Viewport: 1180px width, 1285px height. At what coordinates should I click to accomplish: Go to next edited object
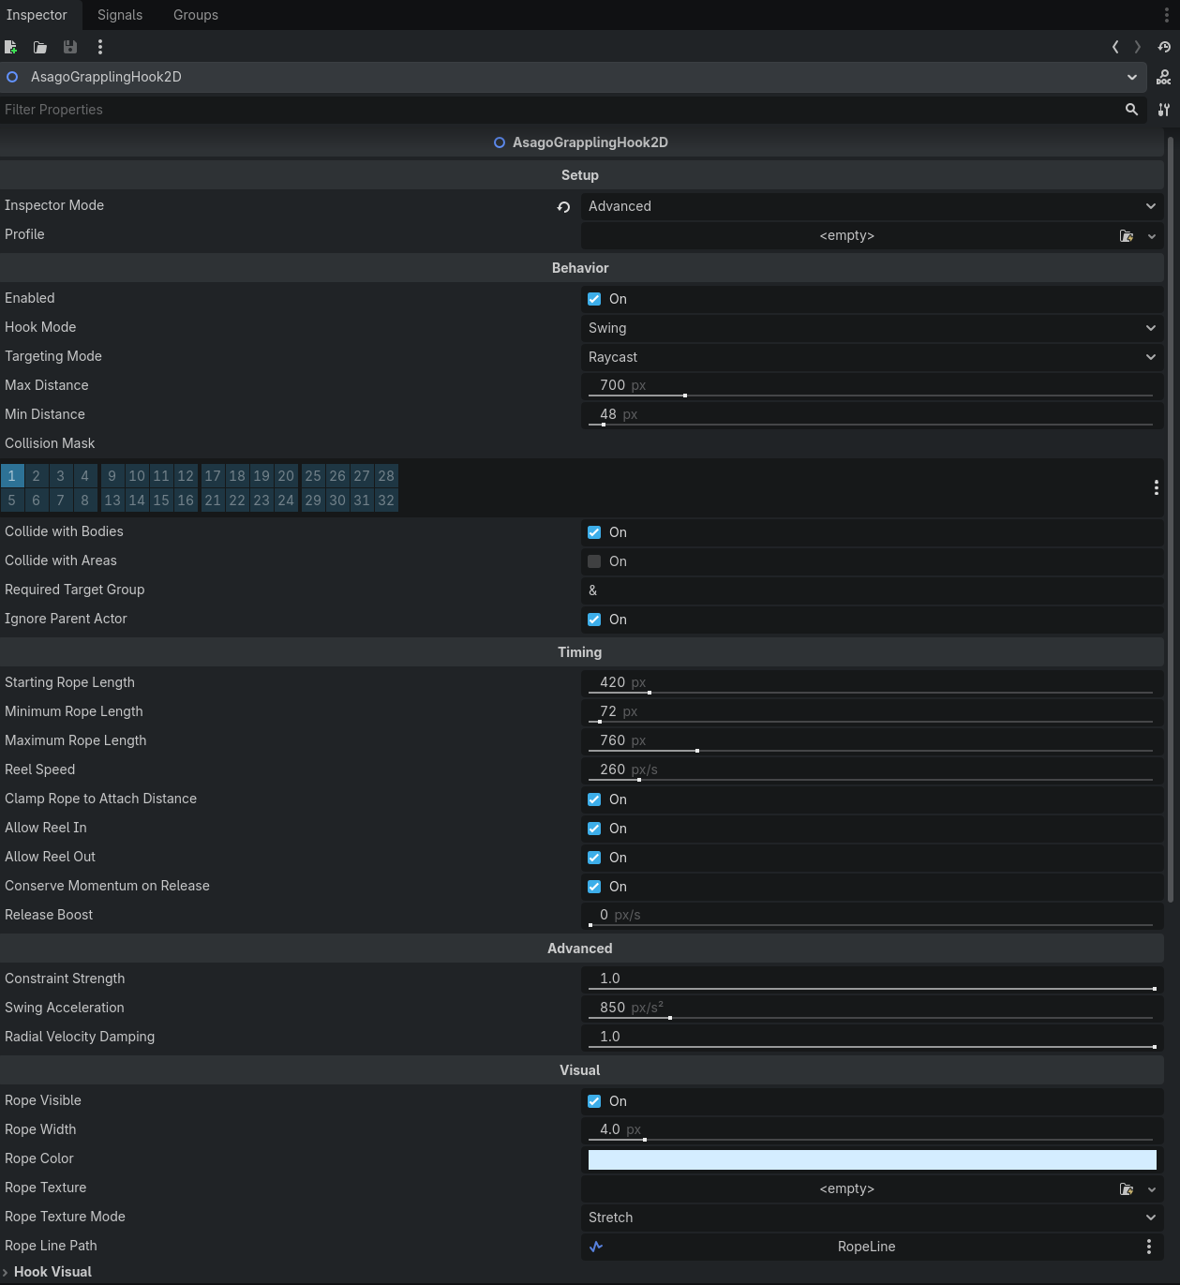click(1138, 47)
